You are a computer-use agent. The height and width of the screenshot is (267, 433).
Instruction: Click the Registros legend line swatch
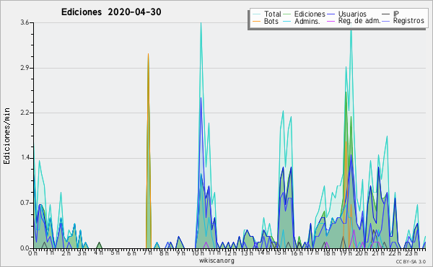tap(386, 21)
